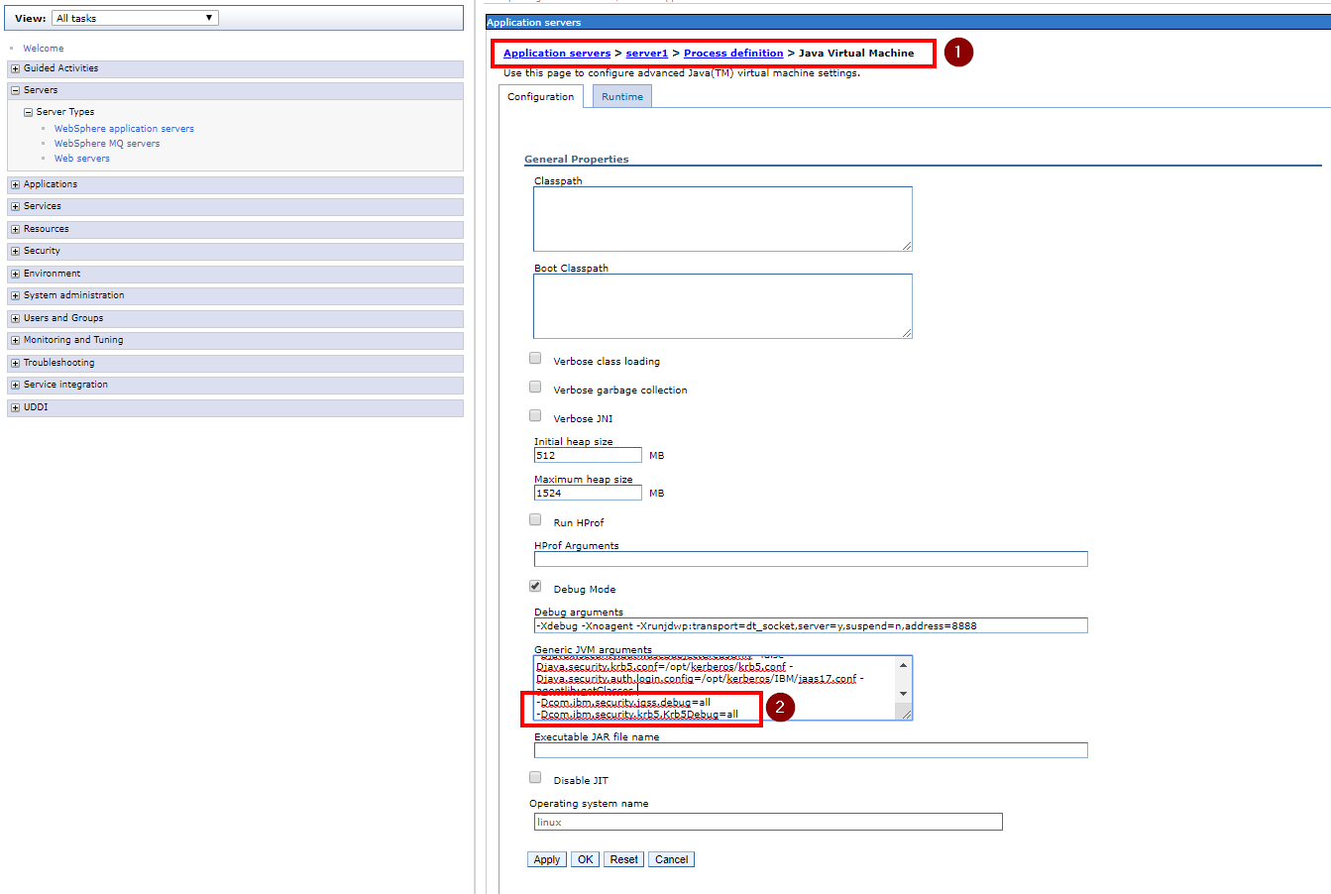The image size is (1331, 894).
Task: Click inside the Initial heap size field
Action: pos(587,454)
